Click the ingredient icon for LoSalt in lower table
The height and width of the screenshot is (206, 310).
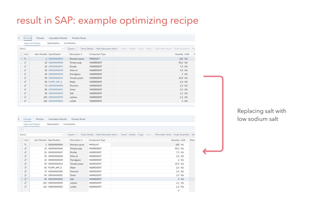tap(25, 187)
